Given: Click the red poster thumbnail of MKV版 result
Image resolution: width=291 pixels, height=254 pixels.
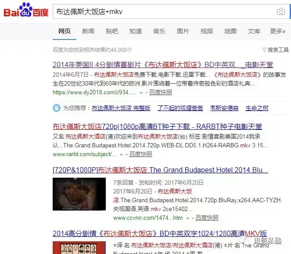Looking at the screenshot, I should pos(79,247).
